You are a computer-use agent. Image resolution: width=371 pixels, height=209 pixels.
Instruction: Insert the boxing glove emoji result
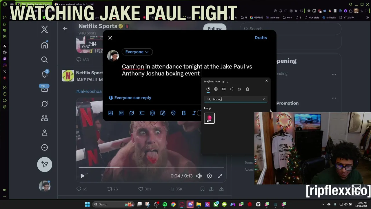[x=209, y=118]
